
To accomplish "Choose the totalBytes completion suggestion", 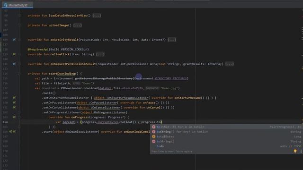I will [226, 136].
